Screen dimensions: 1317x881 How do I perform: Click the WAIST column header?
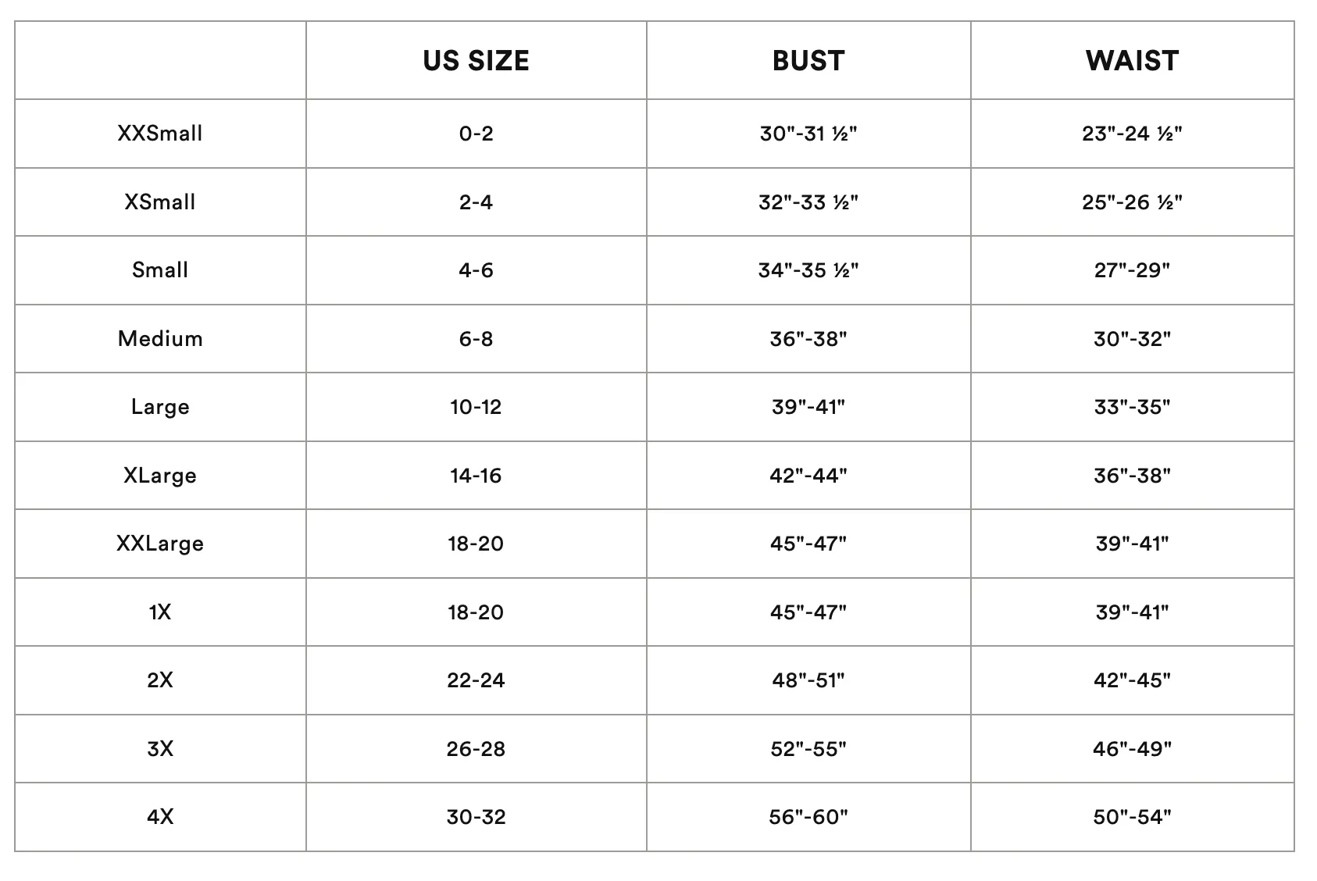[1132, 61]
